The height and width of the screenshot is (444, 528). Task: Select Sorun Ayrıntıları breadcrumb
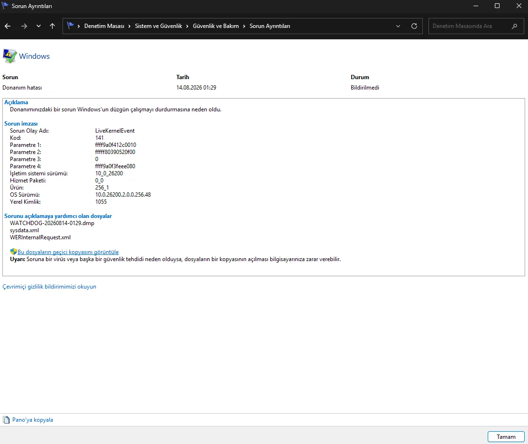coord(270,26)
